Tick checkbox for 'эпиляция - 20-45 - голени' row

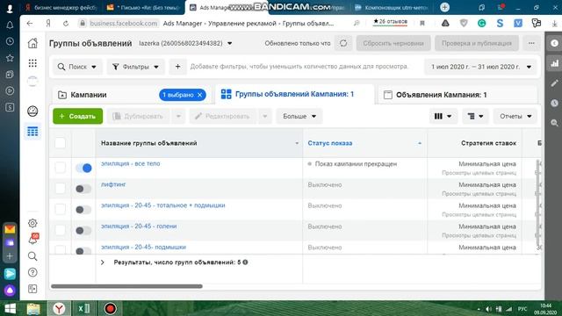point(61,230)
